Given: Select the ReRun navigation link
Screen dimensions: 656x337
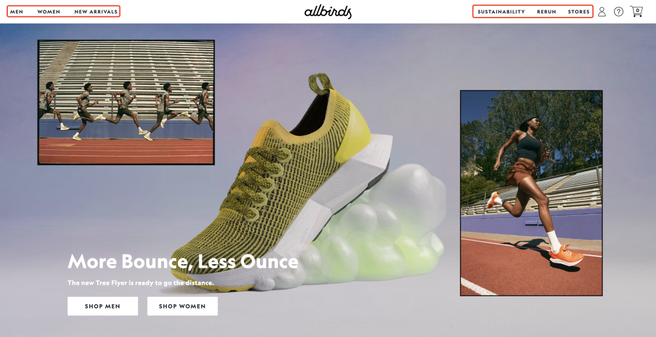Looking at the screenshot, I should 547,12.
